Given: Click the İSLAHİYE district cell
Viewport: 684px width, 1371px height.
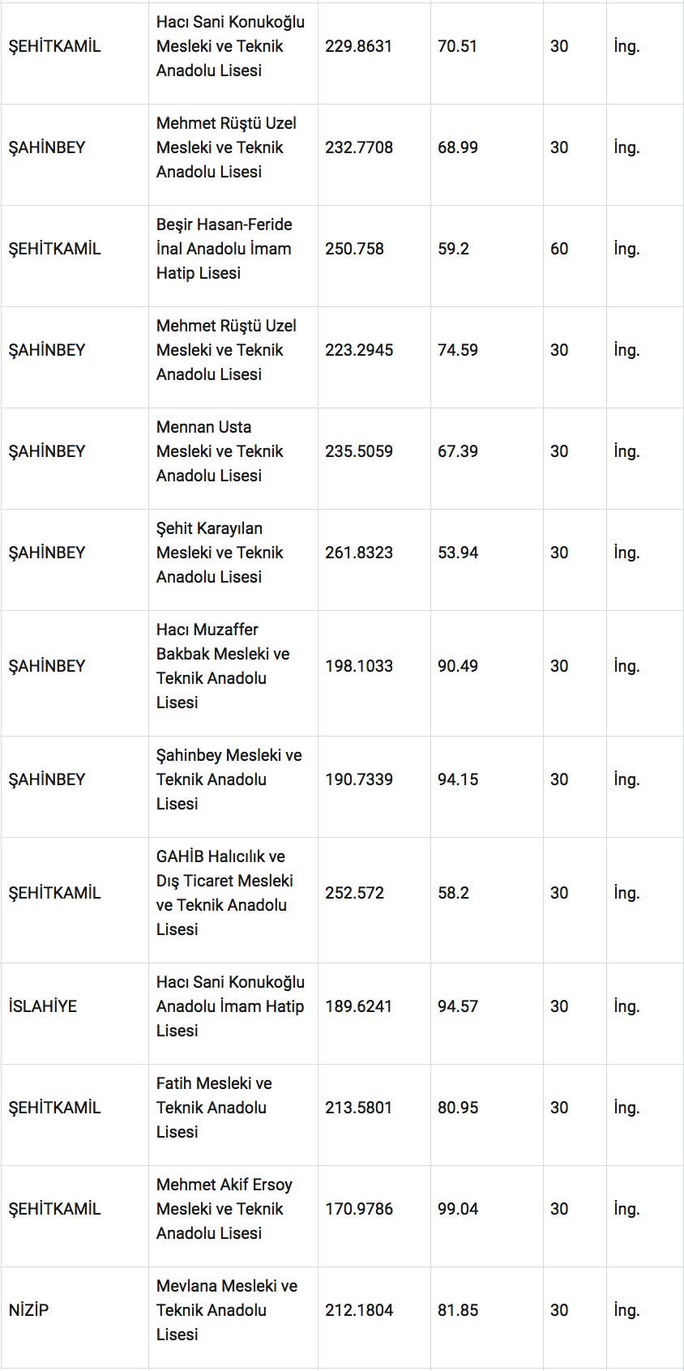Looking at the screenshot, I should [43, 1006].
